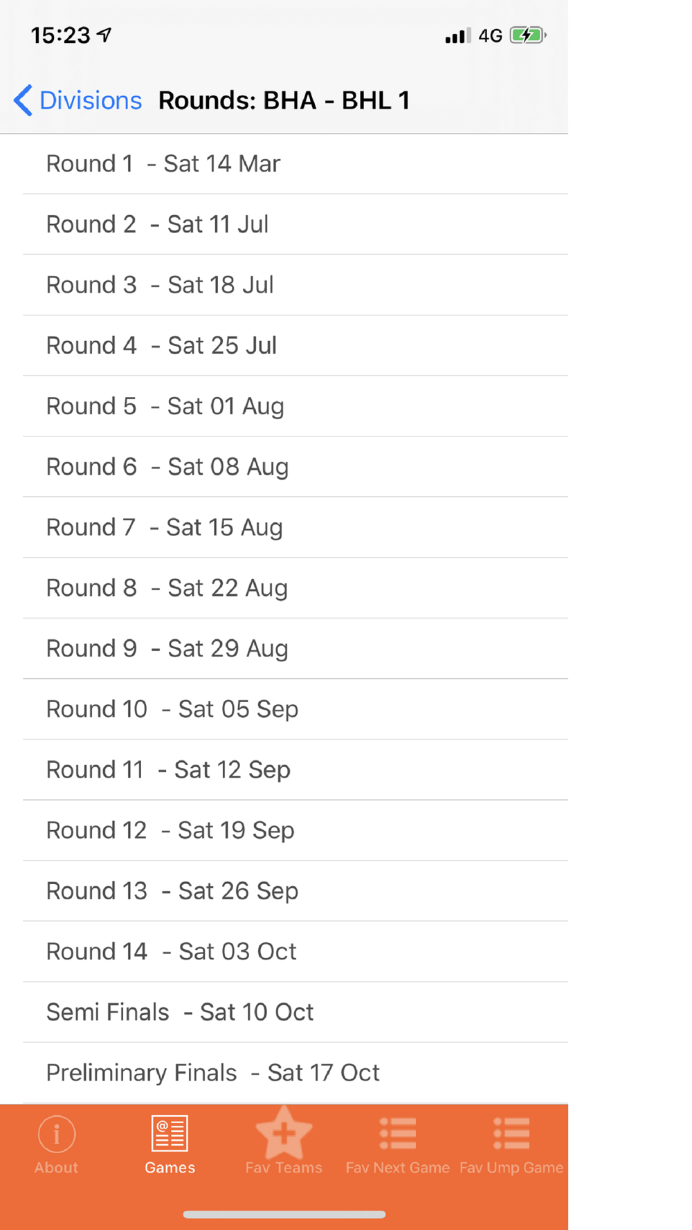
Task: Tap the location arrow status icon
Action: pyautogui.click(x=104, y=35)
